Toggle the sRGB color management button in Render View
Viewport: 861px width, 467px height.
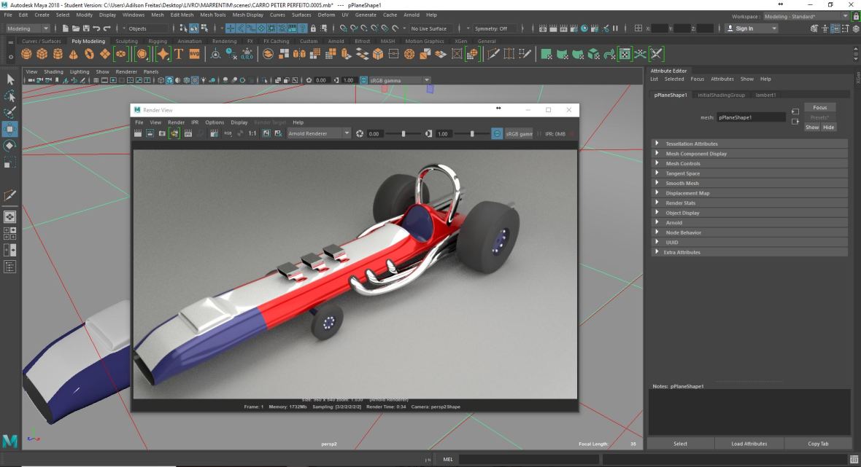[x=497, y=133]
